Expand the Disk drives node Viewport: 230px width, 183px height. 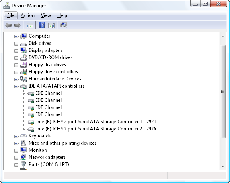click(16, 44)
